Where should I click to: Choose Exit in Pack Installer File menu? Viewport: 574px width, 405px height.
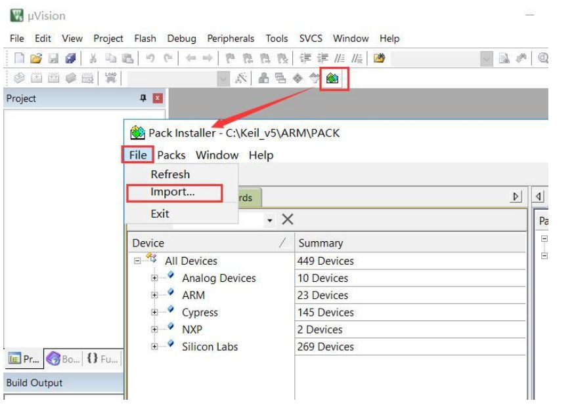[x=160, y=214]
